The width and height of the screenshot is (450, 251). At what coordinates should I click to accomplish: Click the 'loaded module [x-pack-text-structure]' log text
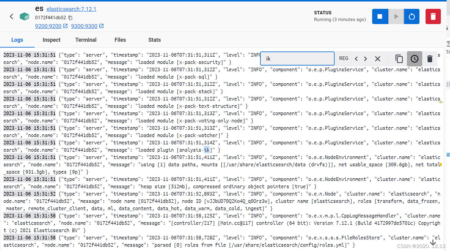(189, 106)
